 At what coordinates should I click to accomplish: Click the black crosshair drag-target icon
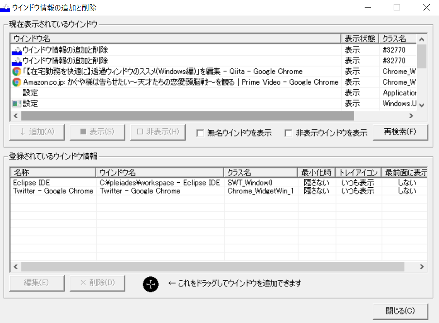[x=151, y=284]
